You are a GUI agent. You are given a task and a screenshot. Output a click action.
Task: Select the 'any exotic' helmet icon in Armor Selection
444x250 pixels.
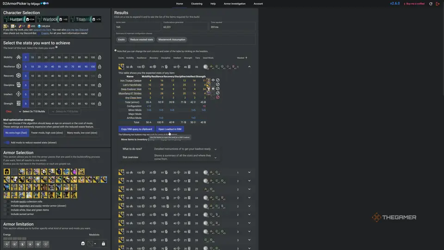tap(6, 171)
